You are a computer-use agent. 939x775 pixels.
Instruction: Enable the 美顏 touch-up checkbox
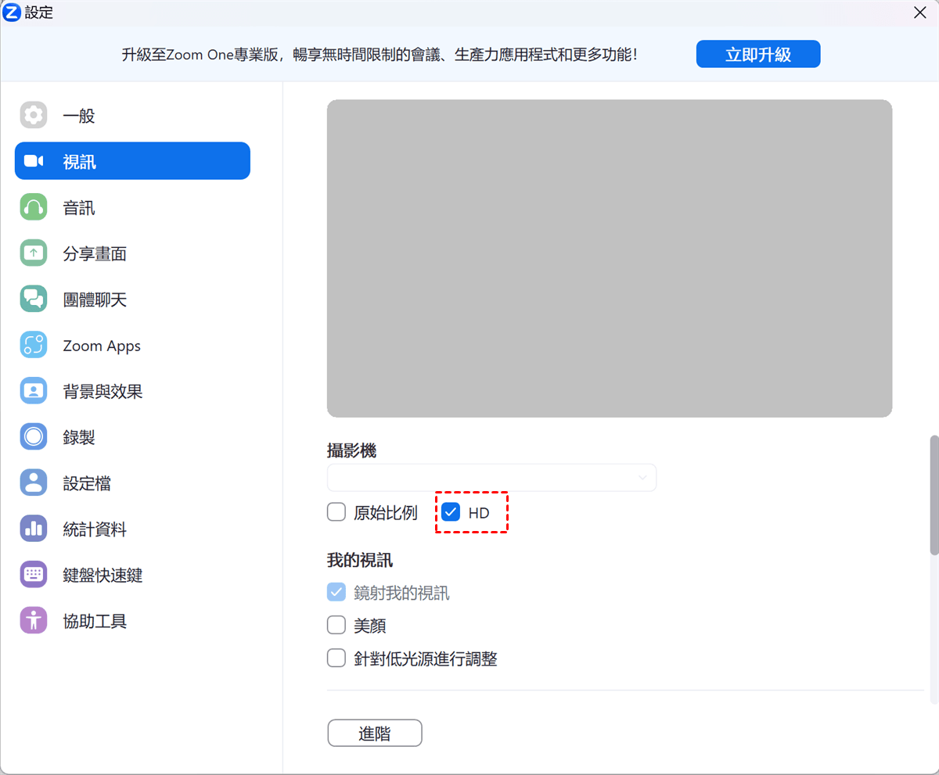[336, 626]
